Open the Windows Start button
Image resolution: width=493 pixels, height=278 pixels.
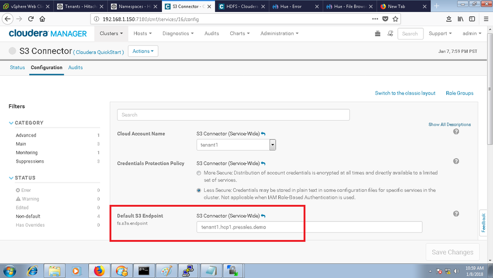(9, 271)
